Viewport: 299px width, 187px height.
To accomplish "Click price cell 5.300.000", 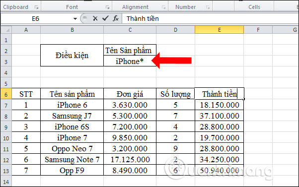I will click(x=130, y=116).
